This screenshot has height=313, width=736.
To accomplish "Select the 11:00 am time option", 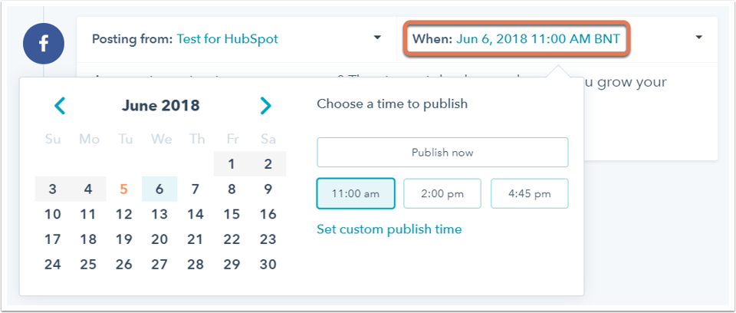I will tap(356, 193).
